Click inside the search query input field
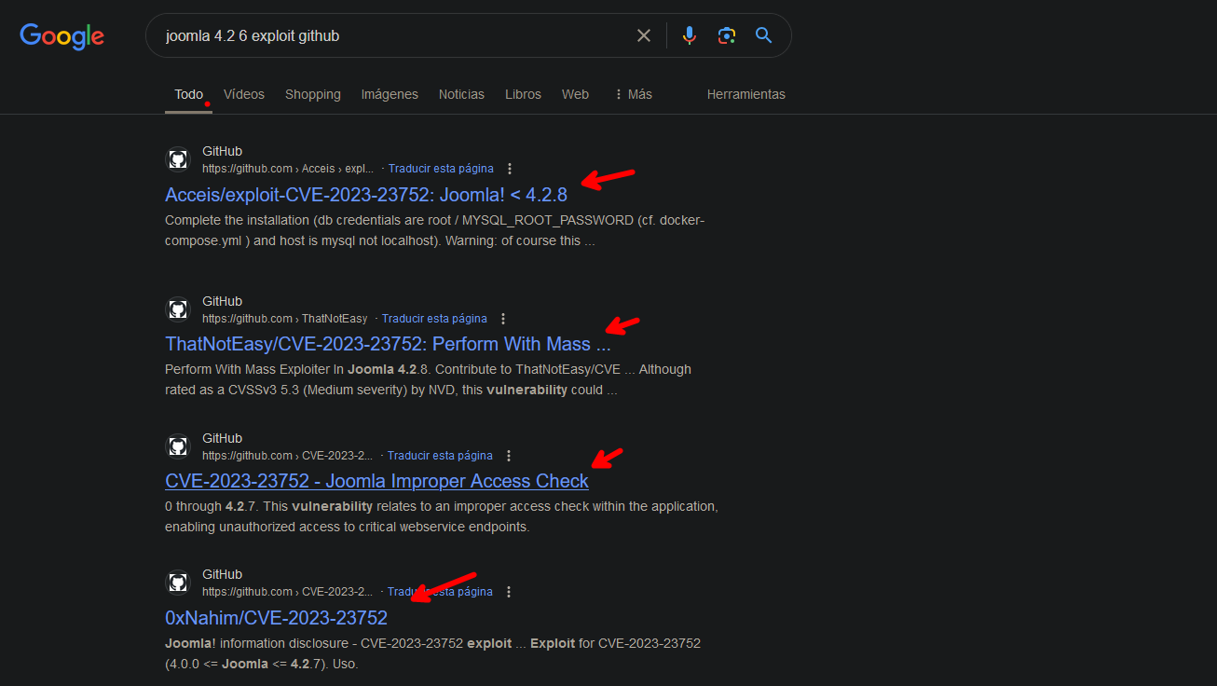The image size is (1217, 686). (x=391, y=35)
